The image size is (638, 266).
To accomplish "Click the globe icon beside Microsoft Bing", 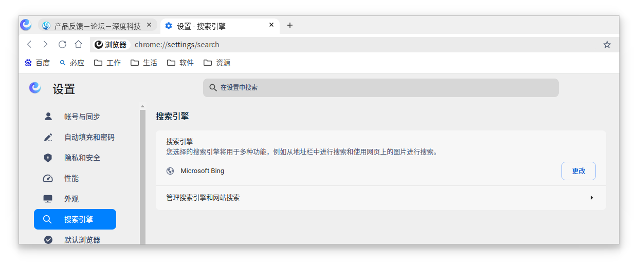I will pos(170,171).
